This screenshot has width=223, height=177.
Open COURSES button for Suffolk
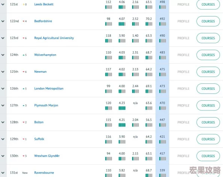(208, 139)
